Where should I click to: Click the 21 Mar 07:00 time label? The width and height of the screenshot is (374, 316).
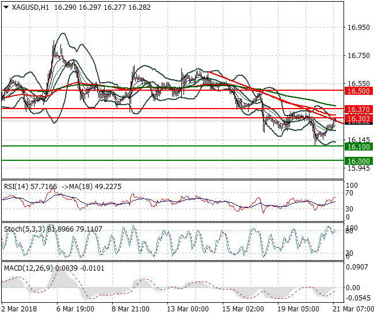[x=353, y=309]
